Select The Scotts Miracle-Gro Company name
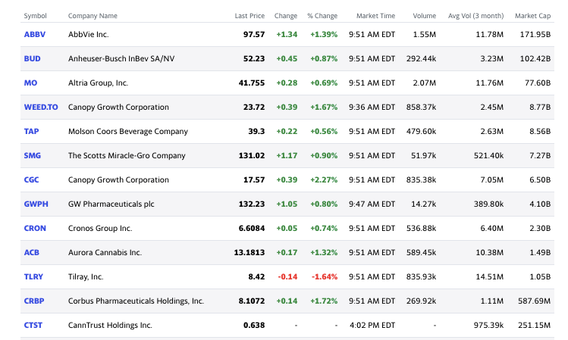Screen dimensions: 568x340 [127, 155]
